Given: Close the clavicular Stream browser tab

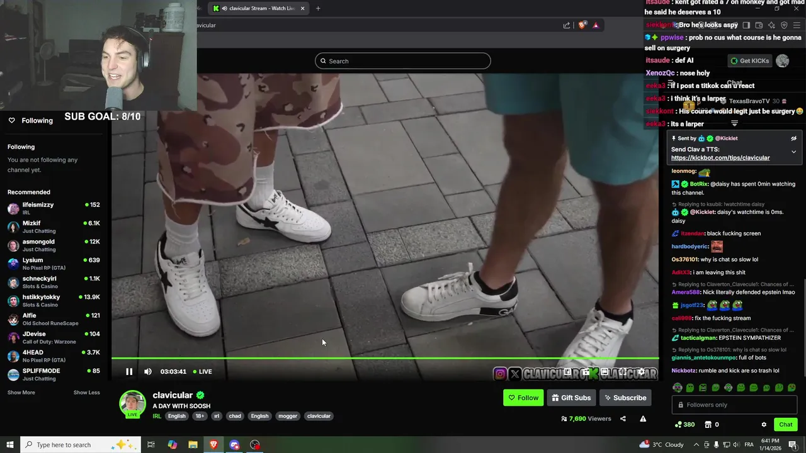Looking at the screenshot, I should coord(302,8).
